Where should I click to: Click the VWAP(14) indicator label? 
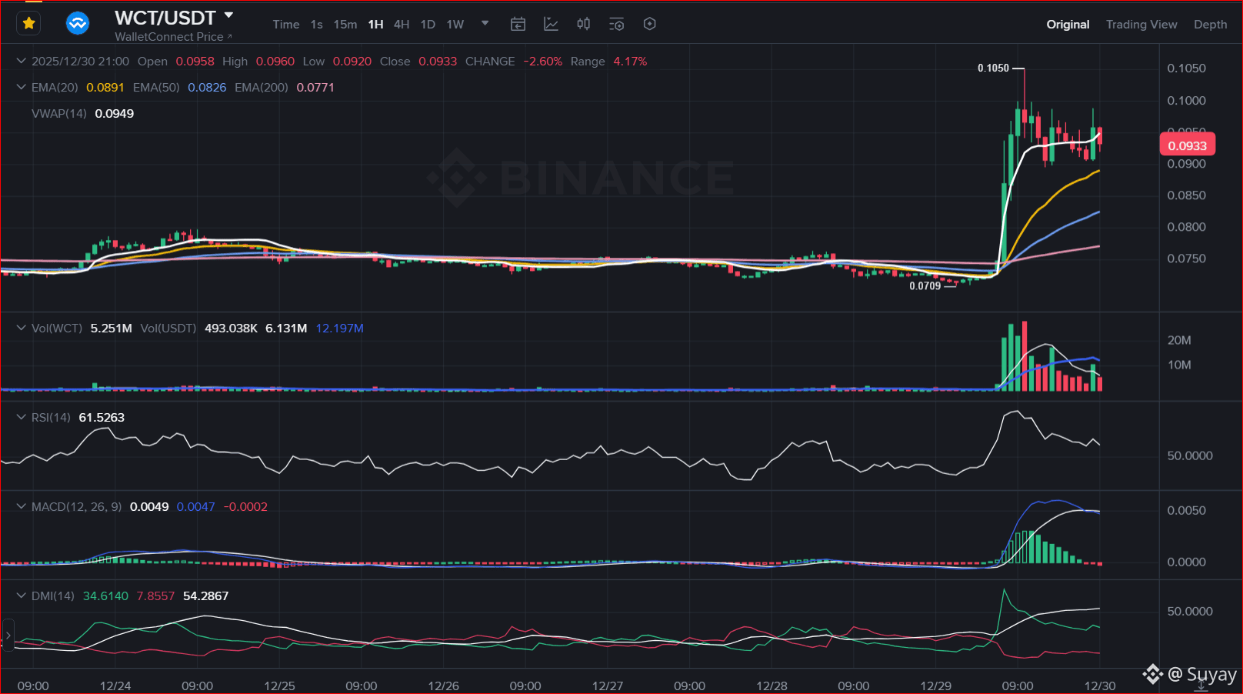(59, 113)
